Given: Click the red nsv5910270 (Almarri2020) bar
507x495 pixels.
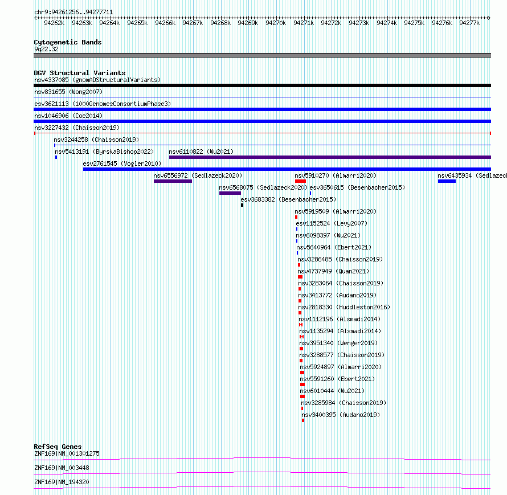Looking at the screenshot, I should (x=300, y=181).
